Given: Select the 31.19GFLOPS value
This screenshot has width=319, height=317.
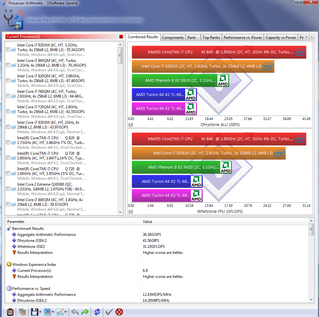Looking at the screenshot, I should pyautogui.click(x=154, y=246).
